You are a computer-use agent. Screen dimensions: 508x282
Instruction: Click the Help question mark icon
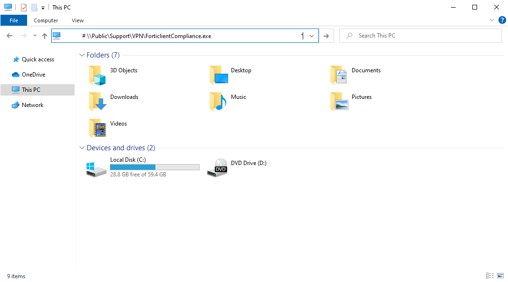coord(502,20)
